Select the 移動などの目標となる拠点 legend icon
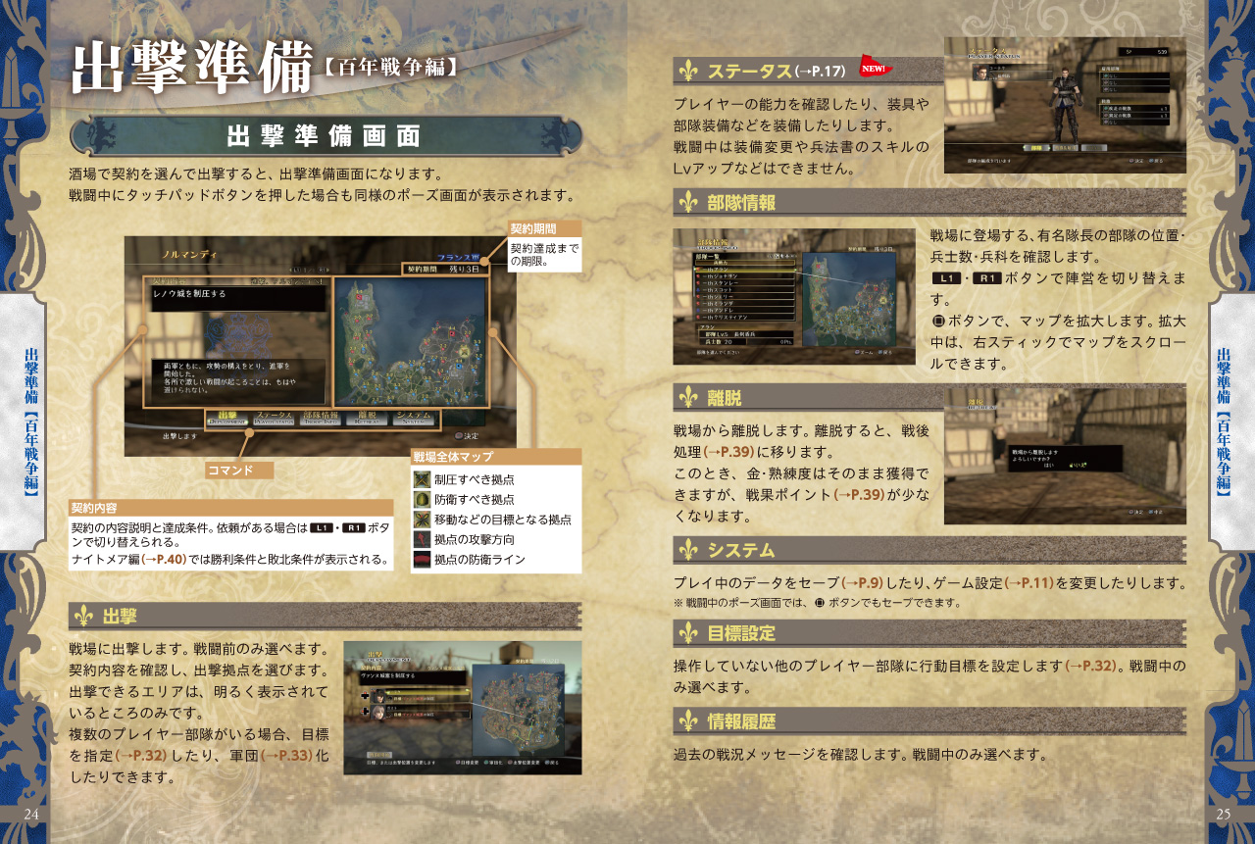This screenshot has width=1255, height=844. tap(422, 520)
